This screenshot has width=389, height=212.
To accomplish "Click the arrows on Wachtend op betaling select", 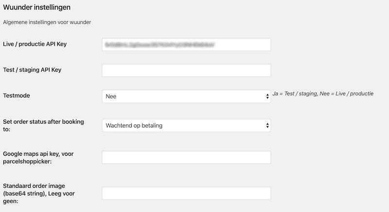I will click(267, 126).
